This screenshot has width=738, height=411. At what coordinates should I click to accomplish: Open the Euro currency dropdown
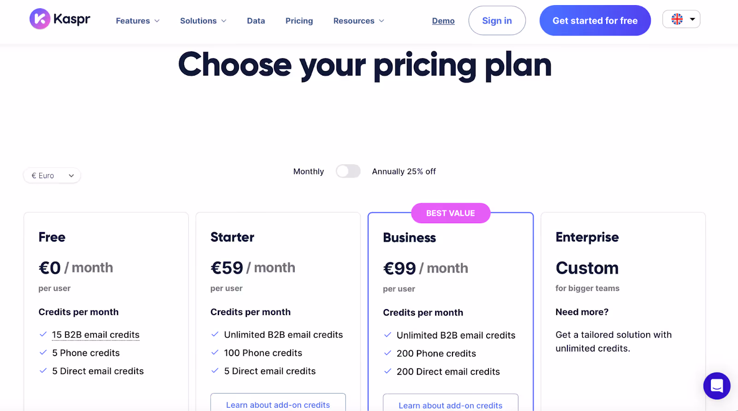(x=52, y=175)
